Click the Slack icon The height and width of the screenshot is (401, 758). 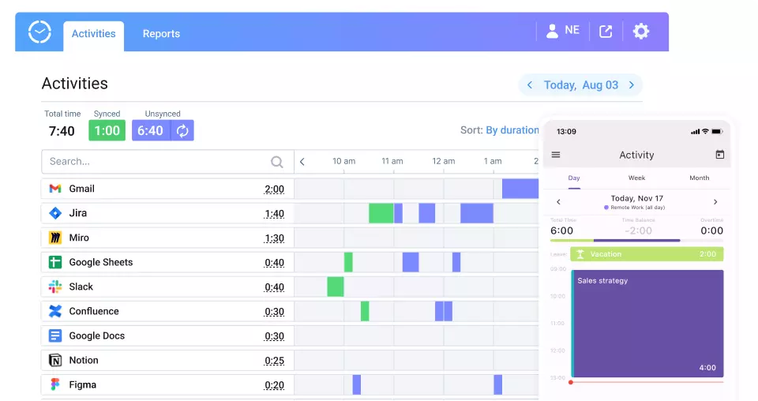[55, 287]
